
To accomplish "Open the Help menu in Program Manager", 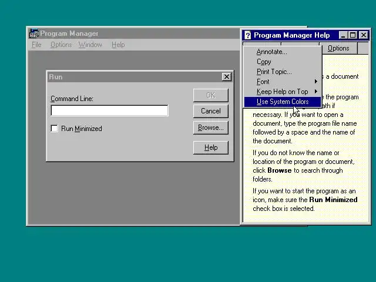I will [118, 45].
